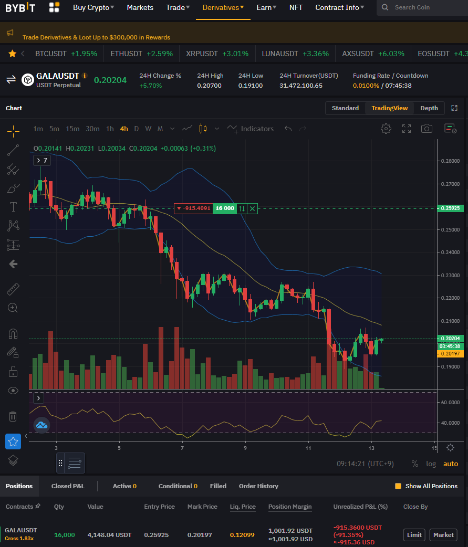468x547 pixels.
Task: Open the Closed P&L tab
Action: pos(68,486)
